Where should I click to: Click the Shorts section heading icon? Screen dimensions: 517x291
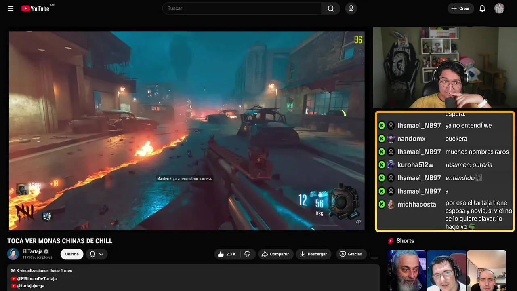[x=391, y=241]
